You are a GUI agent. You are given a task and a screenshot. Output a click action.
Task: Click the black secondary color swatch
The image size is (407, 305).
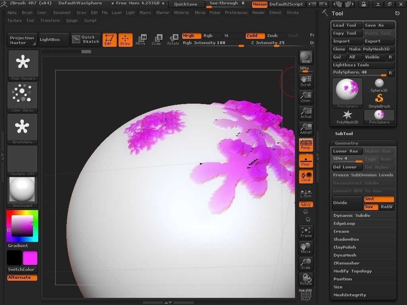pyautogui.click(x=14, y=258)
